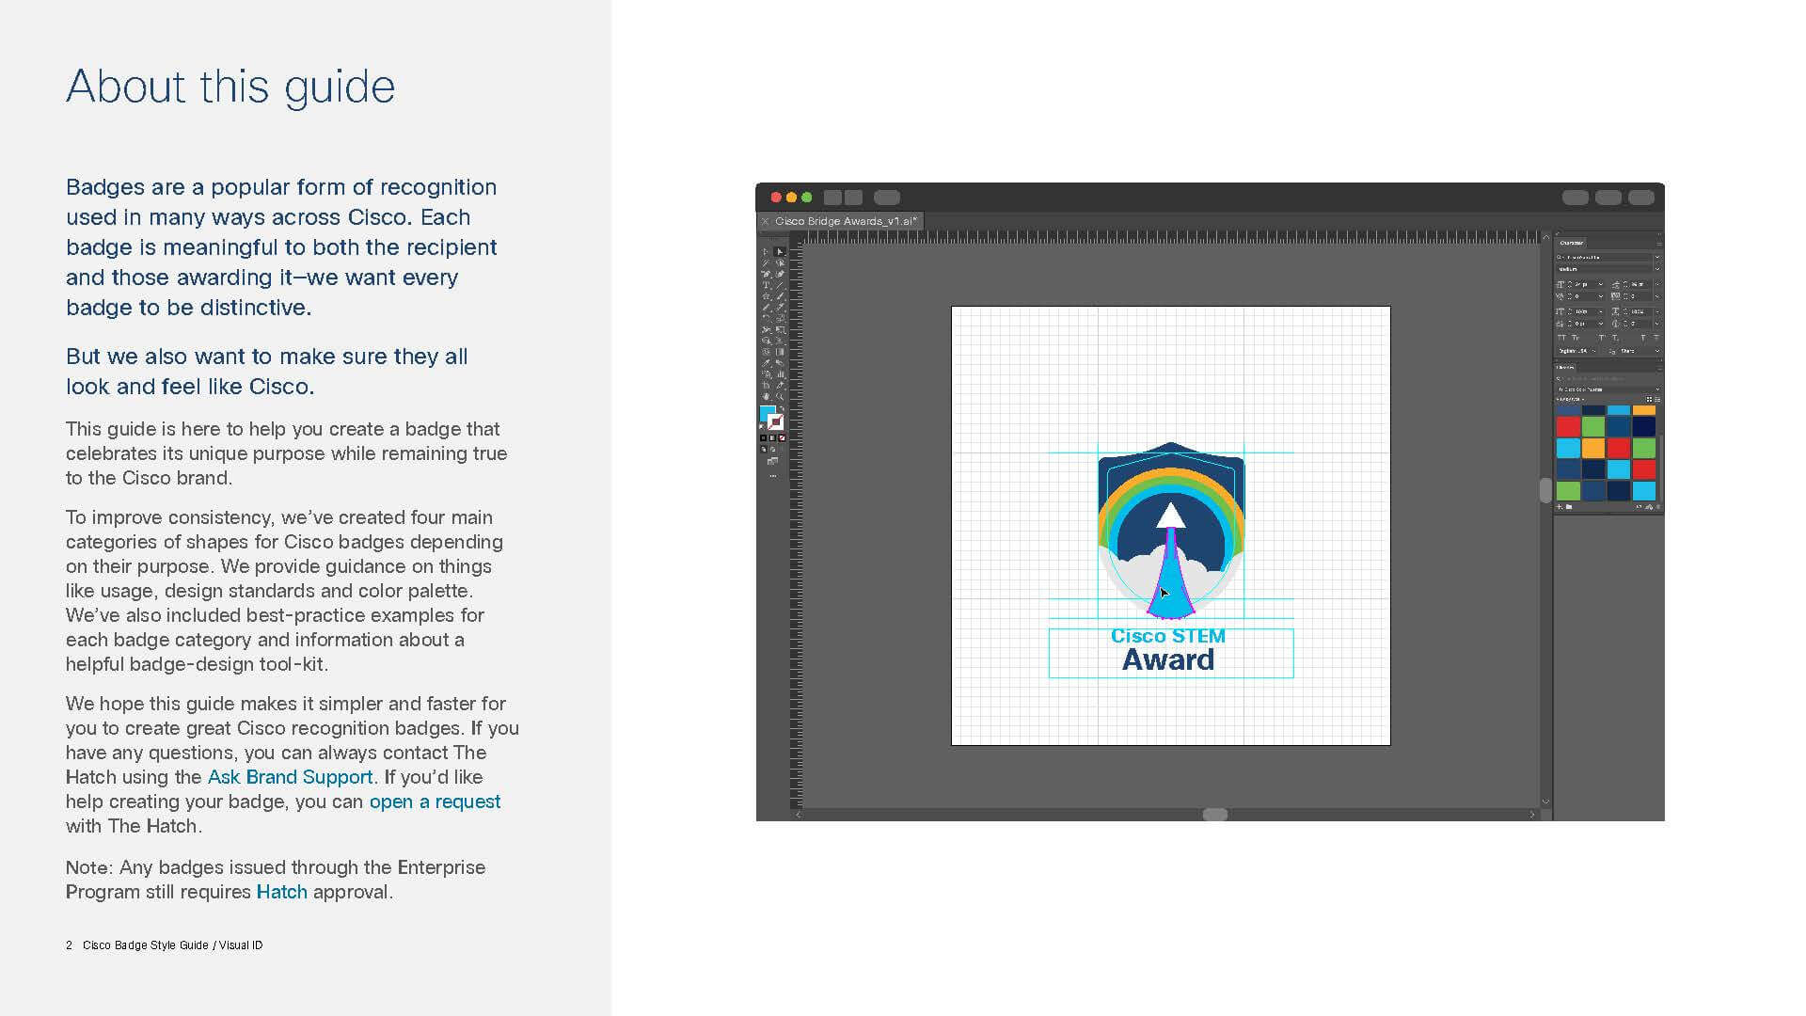The height and width of the screenshot is (1016, 1806).
Task: Follow the open a request link
Action: click(435, 802)
